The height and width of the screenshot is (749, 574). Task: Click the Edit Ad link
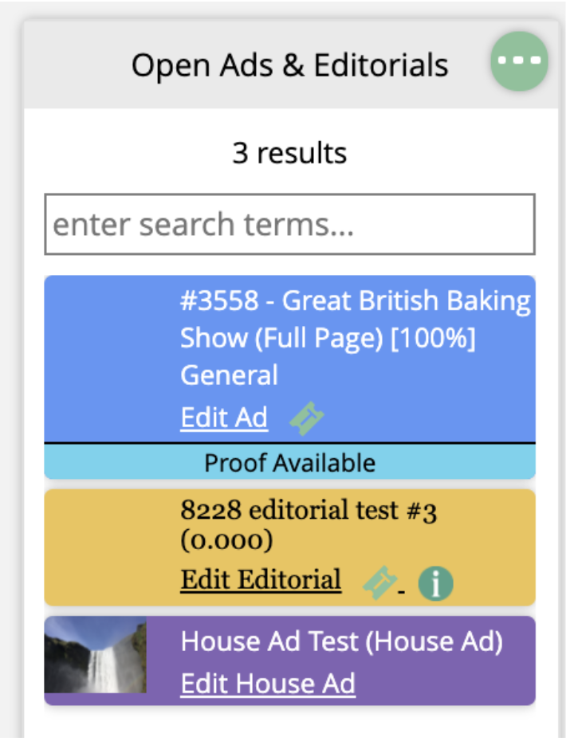pyautogui.click(x=224, y=418)
